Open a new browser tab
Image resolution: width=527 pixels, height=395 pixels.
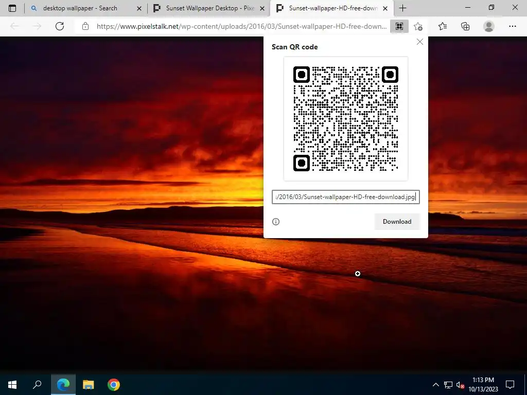tap(402, 8)
